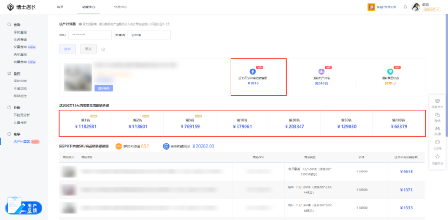Open the 会员中心 tab

click(x=120, y=7)
